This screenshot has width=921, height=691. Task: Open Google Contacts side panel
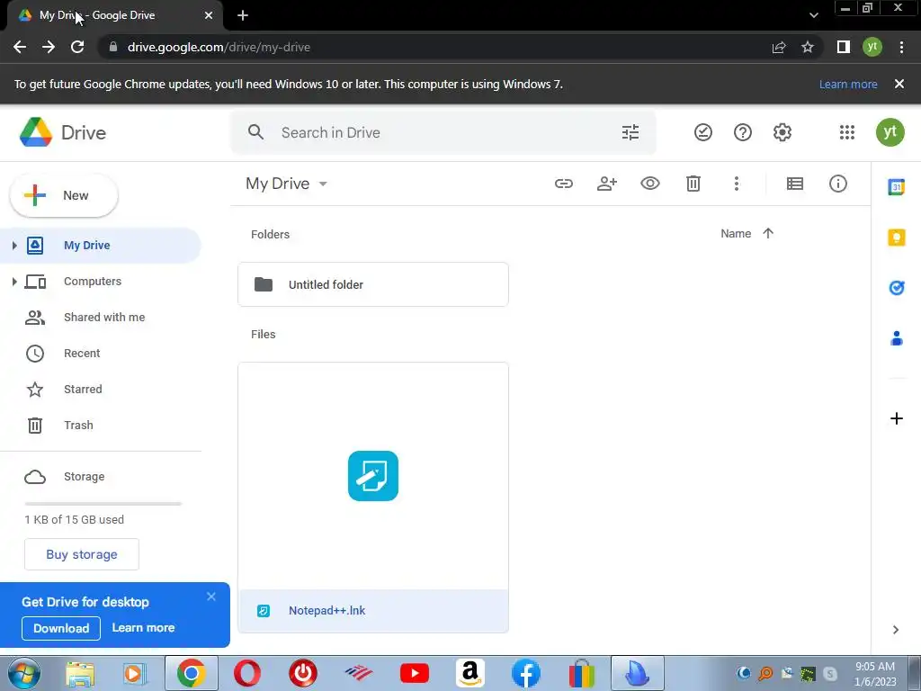tap(896, 338)
